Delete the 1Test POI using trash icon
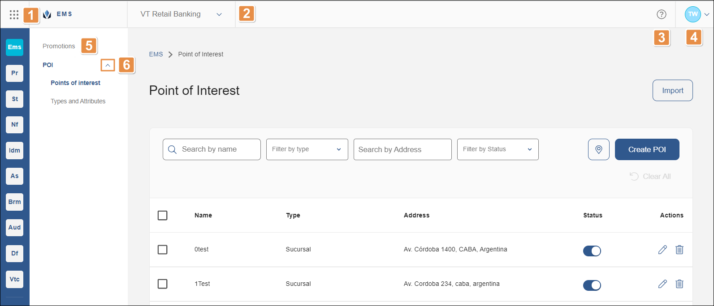 [679, 284]
